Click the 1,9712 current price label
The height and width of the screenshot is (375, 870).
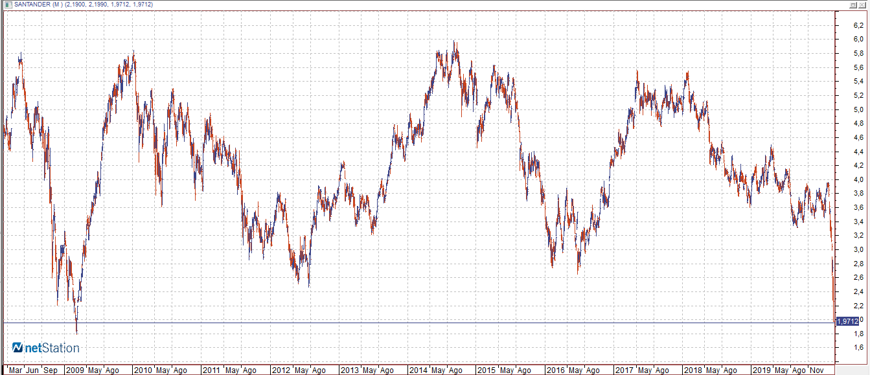point(848,321)
